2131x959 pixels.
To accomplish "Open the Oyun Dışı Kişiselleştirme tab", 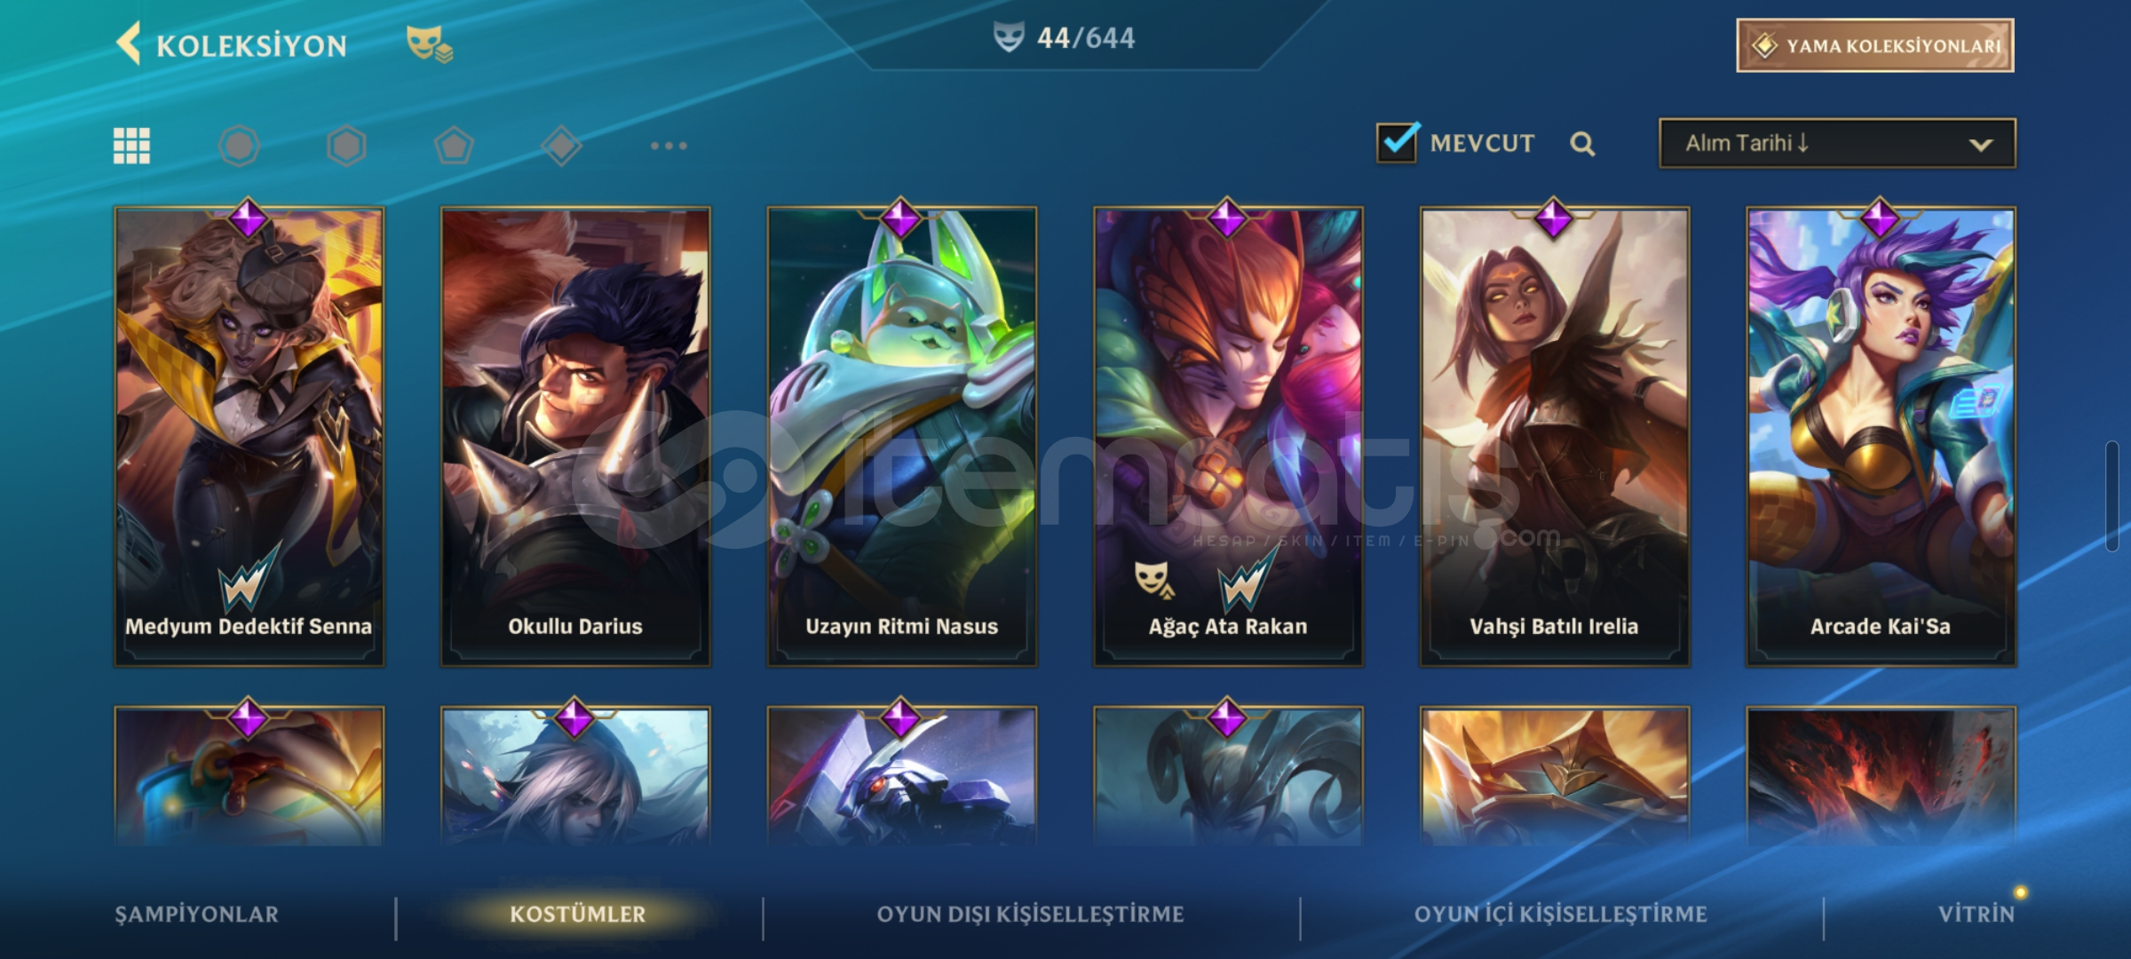I will point(1030,915).
